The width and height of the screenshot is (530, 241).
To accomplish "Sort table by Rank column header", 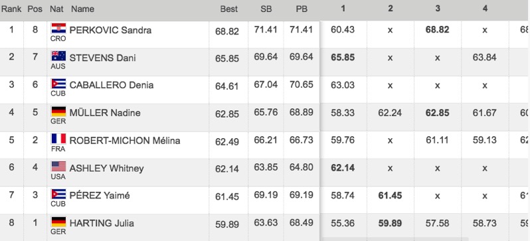I will (x=11, y=9).
